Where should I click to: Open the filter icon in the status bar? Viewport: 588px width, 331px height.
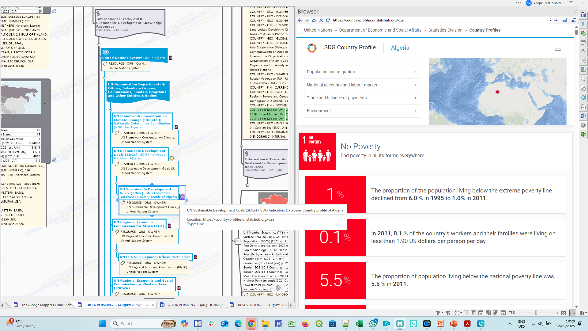pos(438,313)
